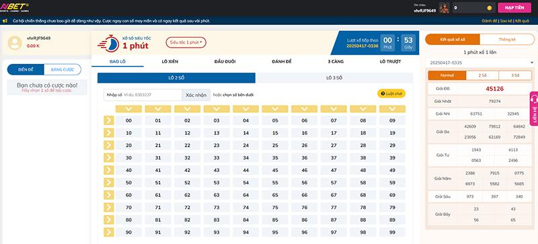This screenshot has width=538, height=244.
Task: Click the next draw ID 20250417-0336
Action: 362,46
